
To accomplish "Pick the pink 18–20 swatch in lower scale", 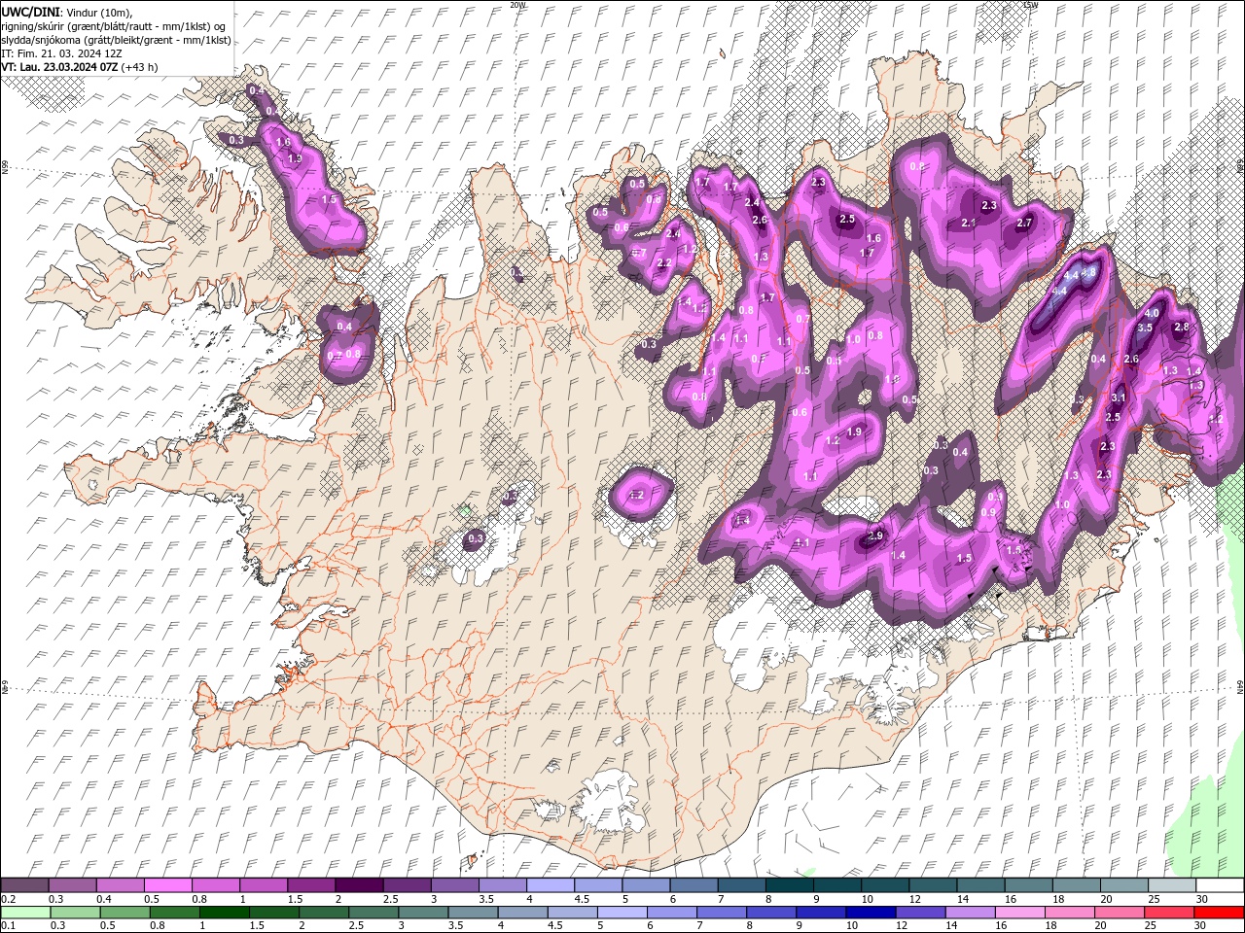I will (x=1068, y=913).
